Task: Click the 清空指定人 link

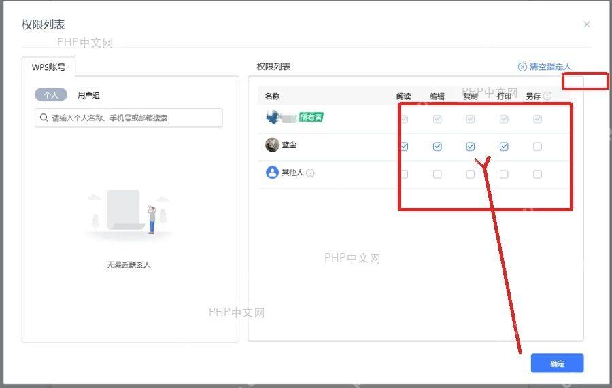Action: 550,67
